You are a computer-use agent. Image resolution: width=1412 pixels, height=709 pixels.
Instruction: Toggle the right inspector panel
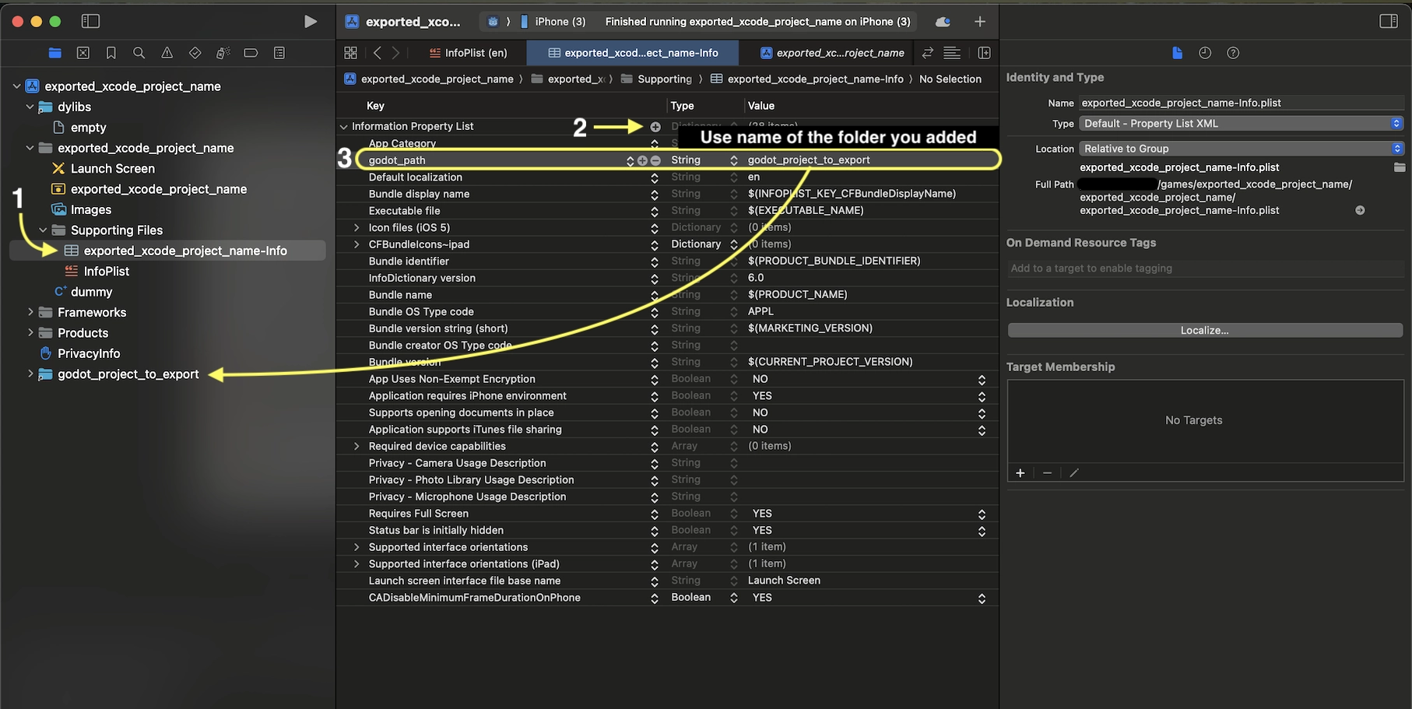tap(1388, 22)
